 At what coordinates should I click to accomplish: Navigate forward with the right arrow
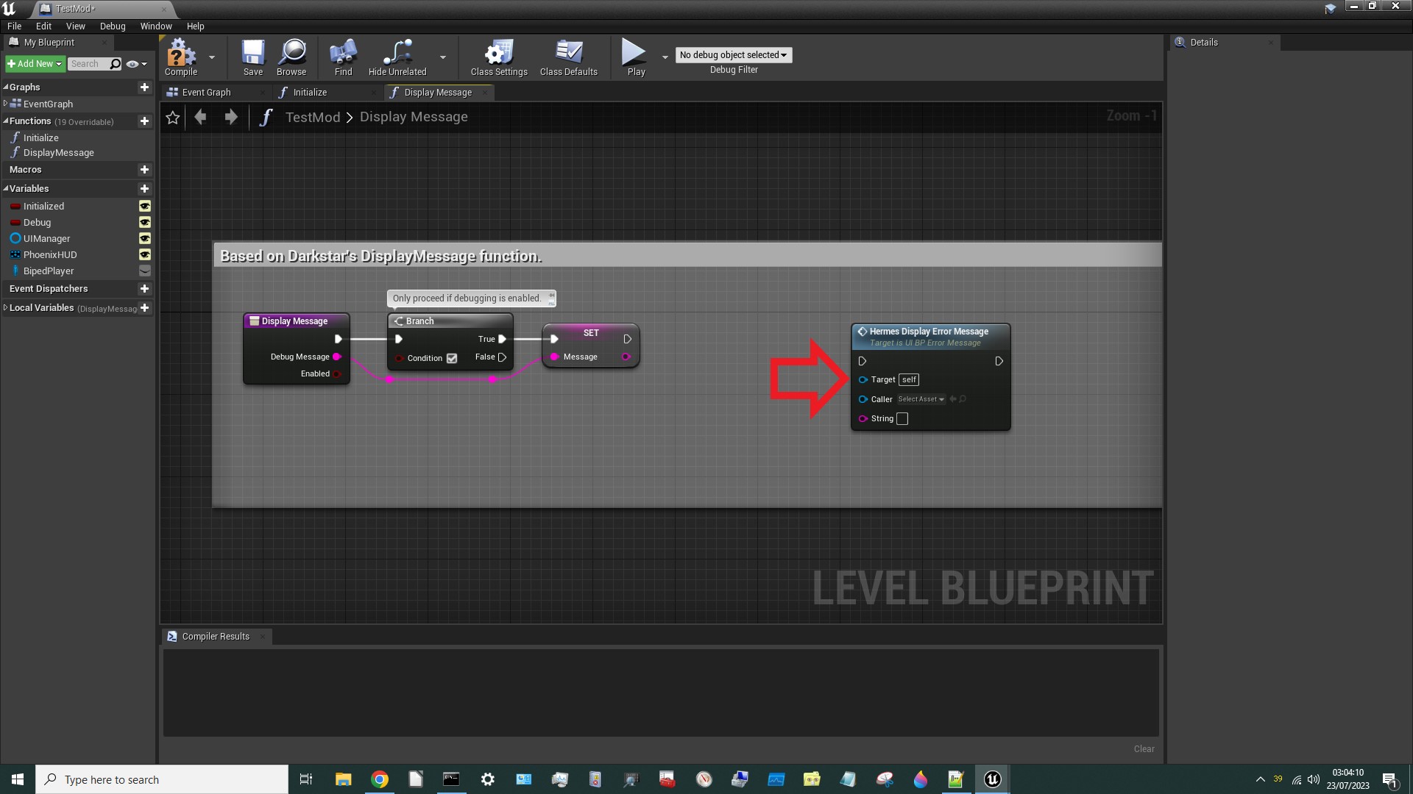pyautogui.click(x=230, y=117)
